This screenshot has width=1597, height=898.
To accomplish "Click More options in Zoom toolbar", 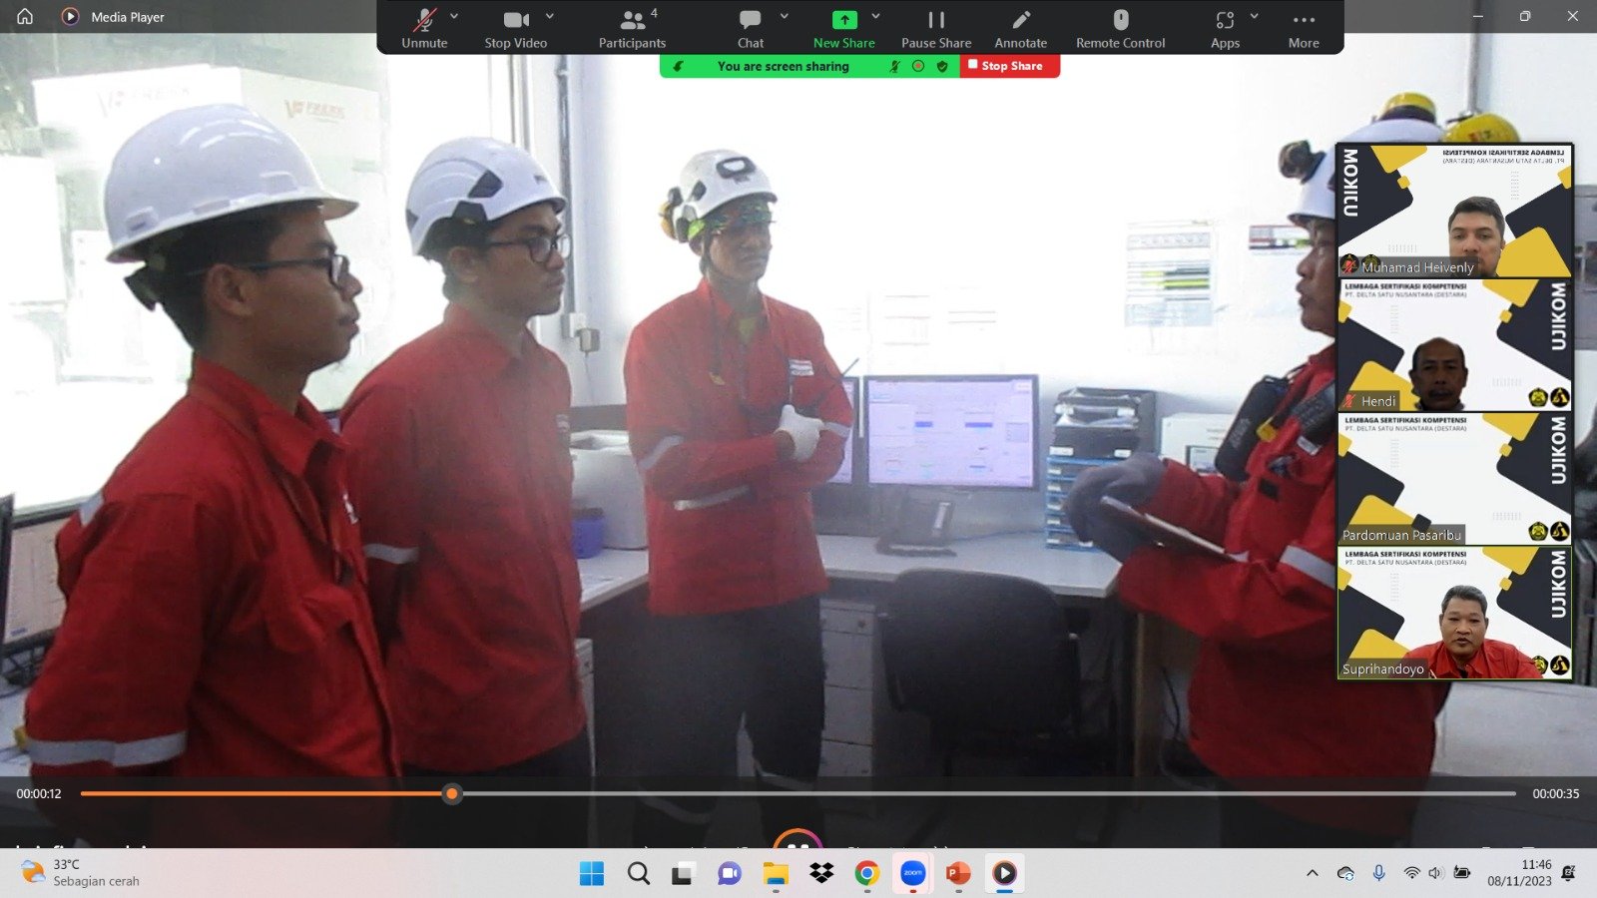I will pyautogui.click(x=1303, y=28).
